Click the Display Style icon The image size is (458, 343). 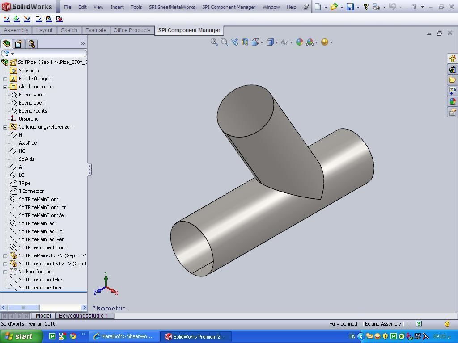(270, 42)
